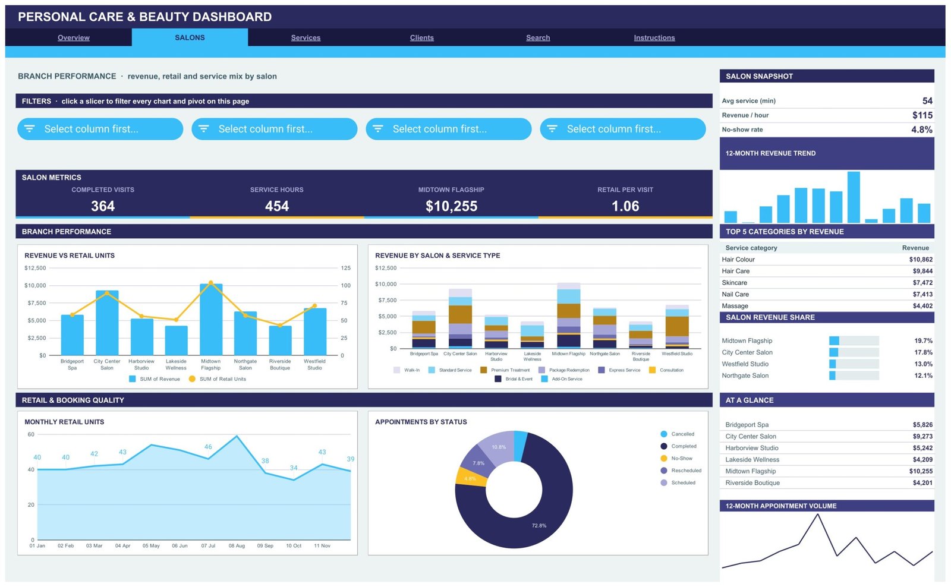Click filter icon in third slicer
Screen dimensions: 951x587
[x=378, y=129]
